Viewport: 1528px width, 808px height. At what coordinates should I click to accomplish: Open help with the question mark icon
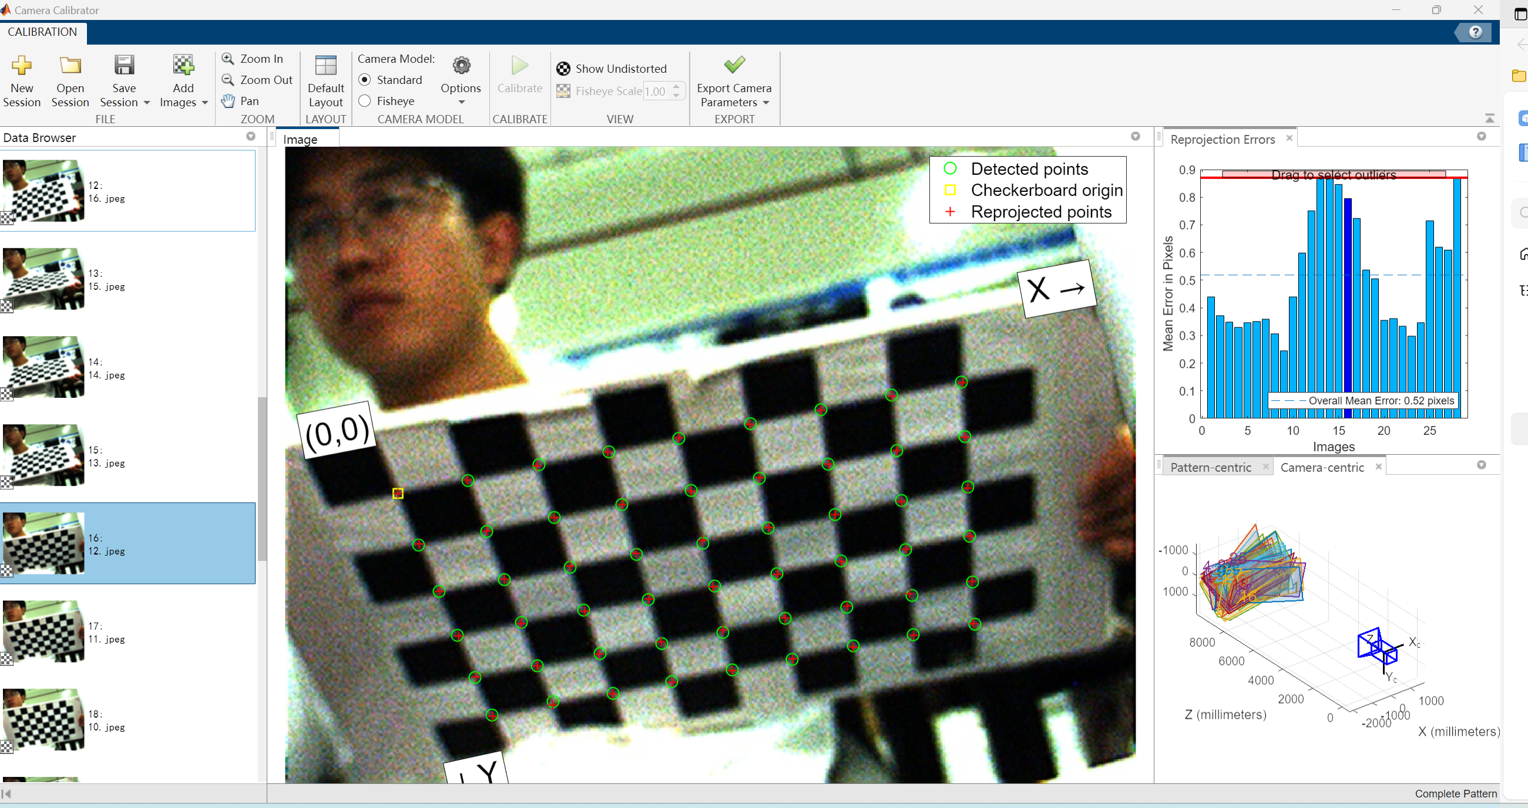point(1475,33)
